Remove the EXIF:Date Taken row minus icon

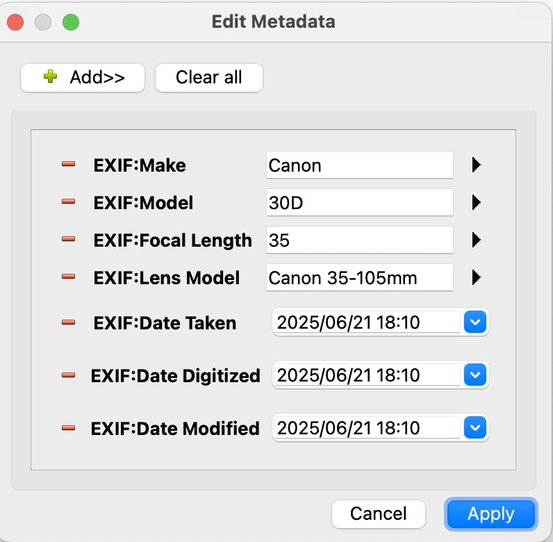[x=68, y=322]
